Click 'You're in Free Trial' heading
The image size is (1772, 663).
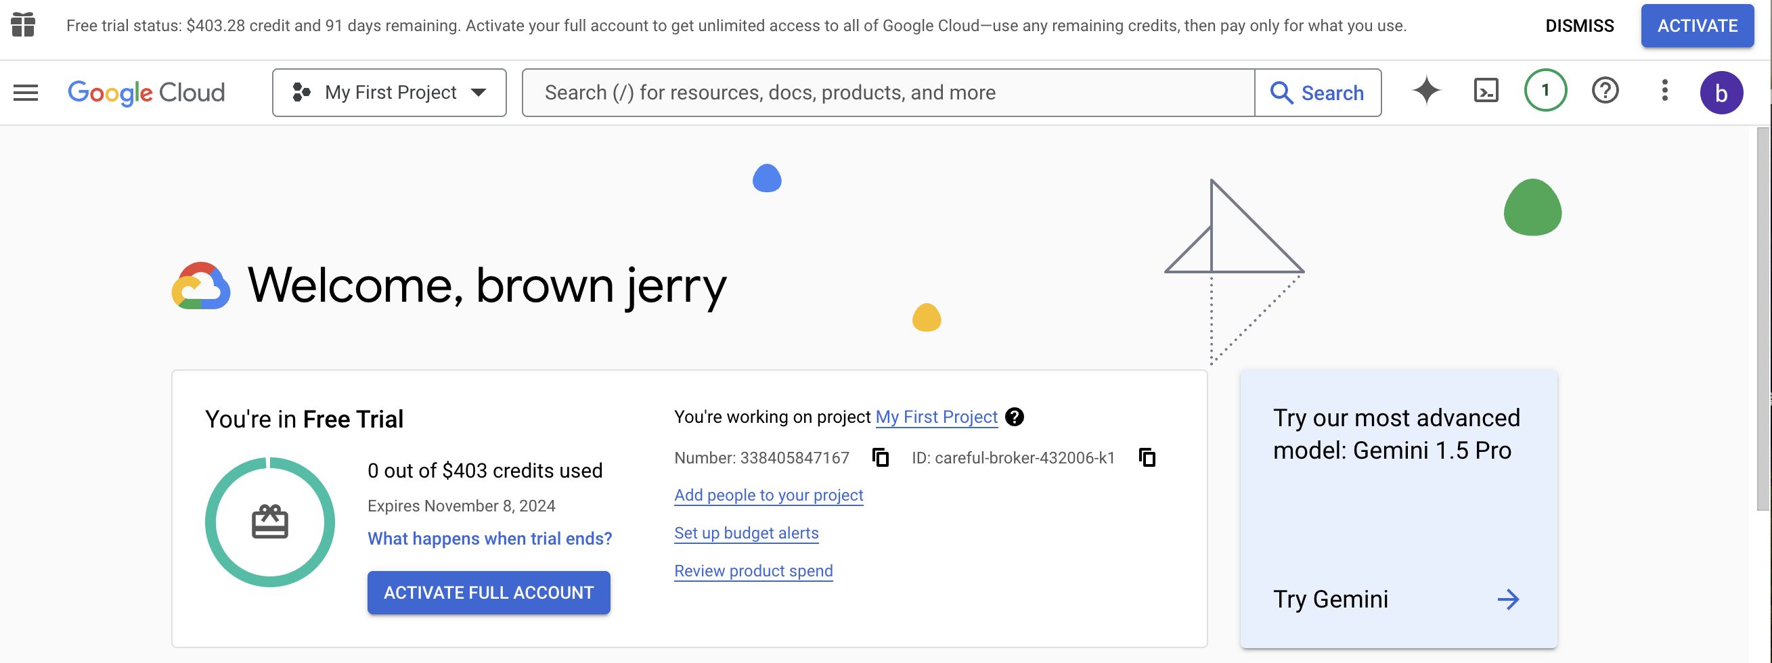click(x=304, y=419)
